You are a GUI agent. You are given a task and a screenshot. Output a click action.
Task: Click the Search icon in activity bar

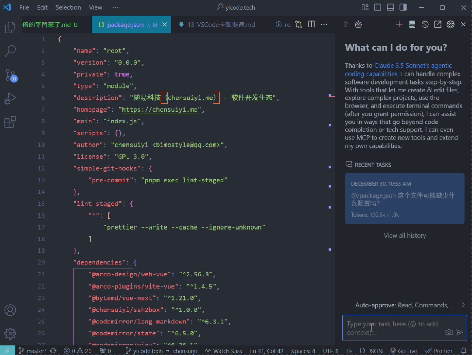click(10, 51)
